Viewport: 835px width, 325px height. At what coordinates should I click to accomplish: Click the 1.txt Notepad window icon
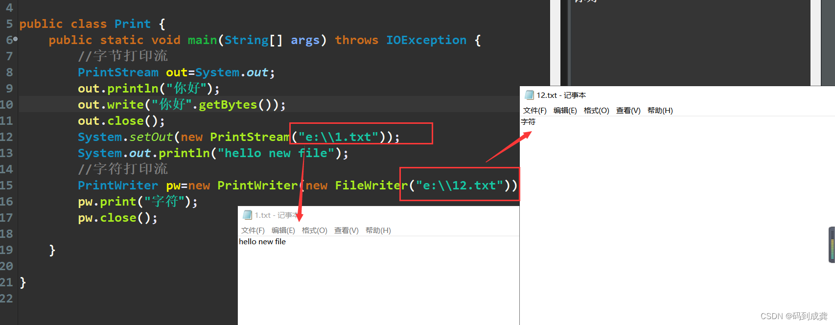[248, 215]
